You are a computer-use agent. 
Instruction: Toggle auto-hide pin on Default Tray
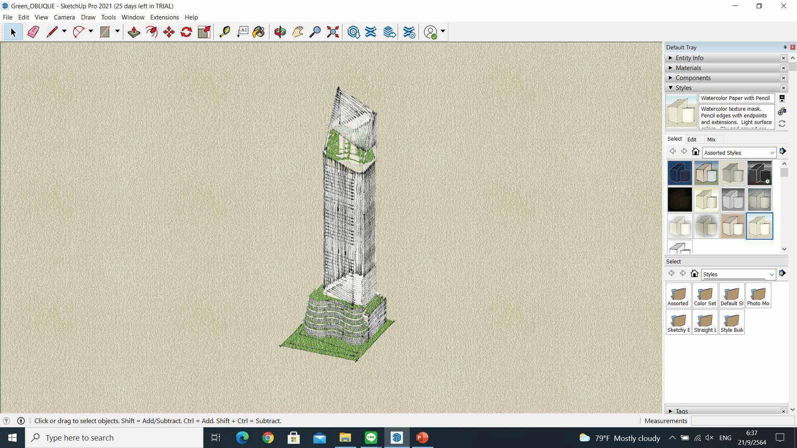click(x=785, y=47)
